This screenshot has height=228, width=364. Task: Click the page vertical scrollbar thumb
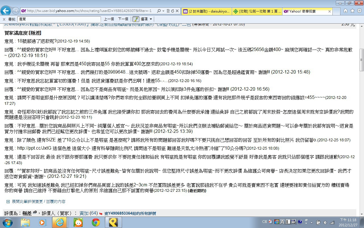(x=362, y=60)
